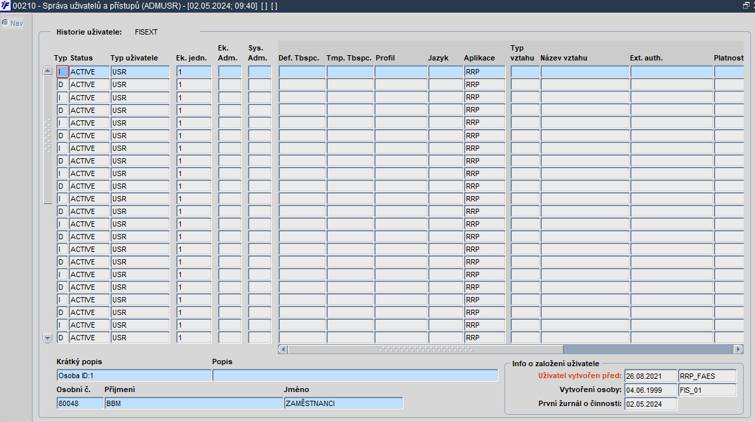
Task: Click the horizontal scrollbar thumb under the grid
Action: point(425,350)
